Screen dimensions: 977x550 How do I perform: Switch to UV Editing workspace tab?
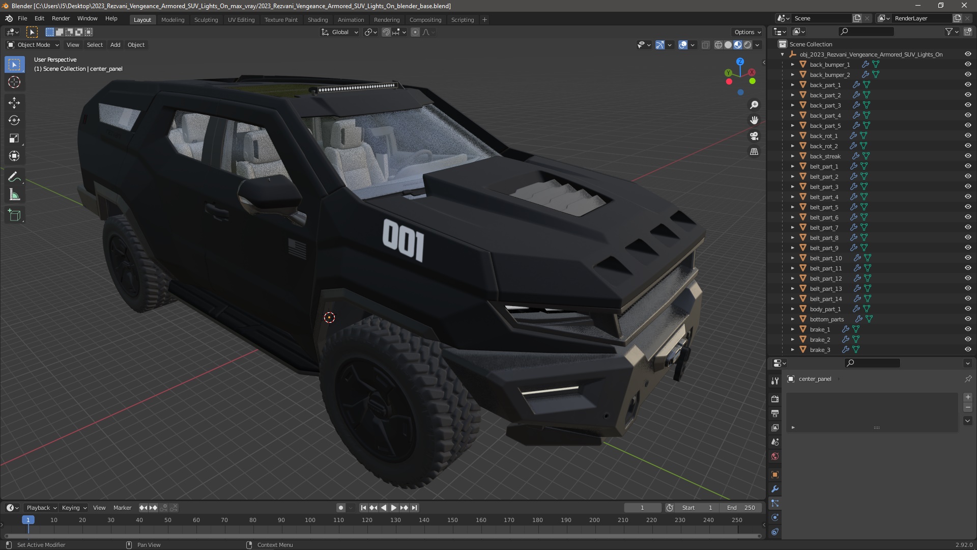point(241,20)
